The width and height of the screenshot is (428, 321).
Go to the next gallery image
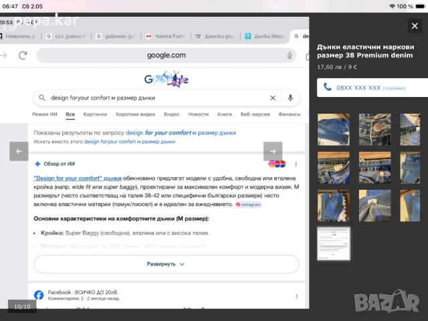[273, 151]
